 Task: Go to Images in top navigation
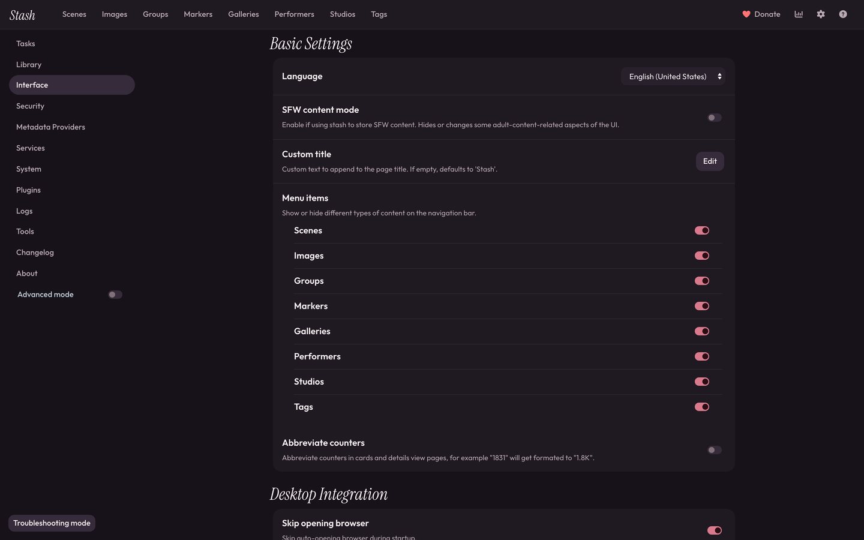pyautogui.click(x=115, y=14)
